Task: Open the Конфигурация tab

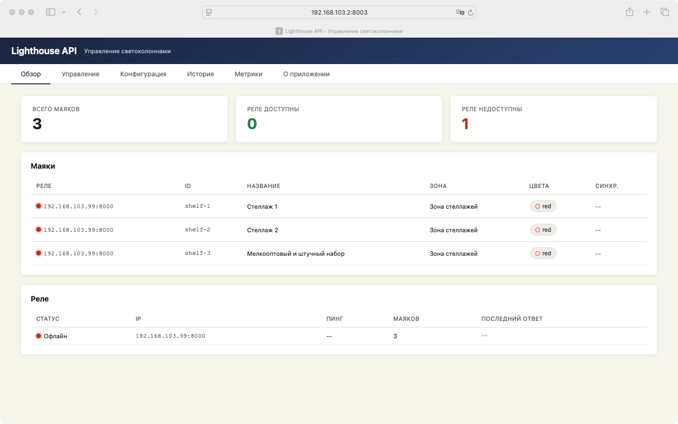Action: click(x=143, y=74)
